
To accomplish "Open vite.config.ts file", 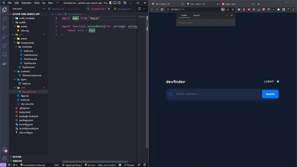I will point(26,133).
